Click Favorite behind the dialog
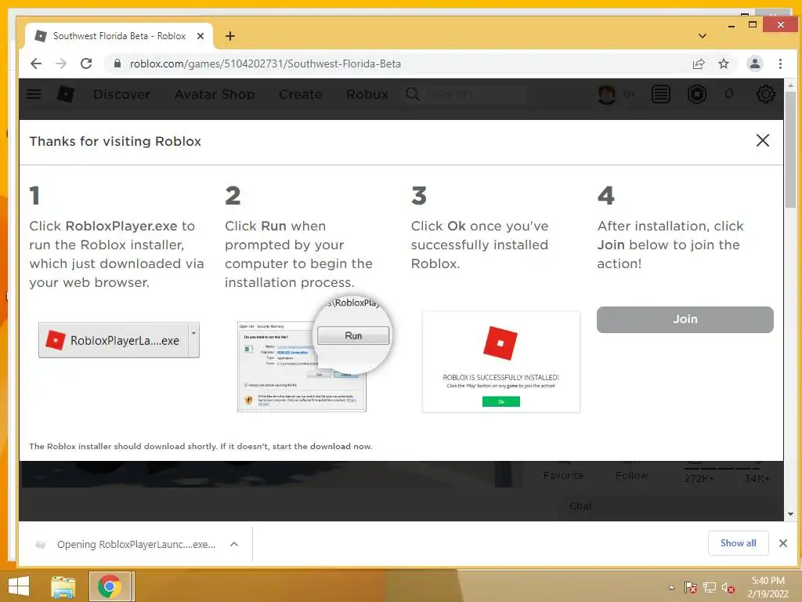Viewport: 802px width, 602px height. (x=563, y=476)
